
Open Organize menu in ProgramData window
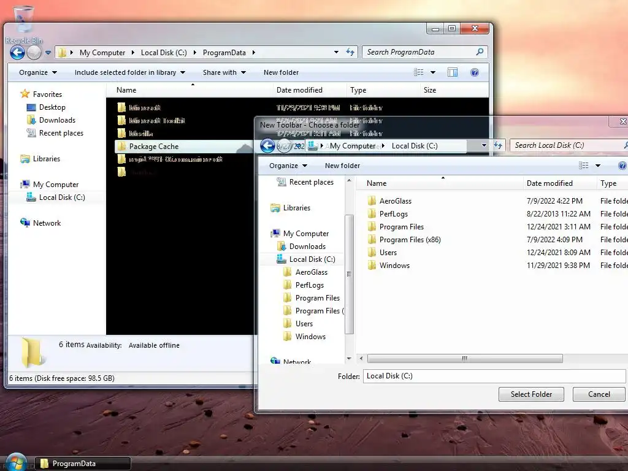click(38, 72)
